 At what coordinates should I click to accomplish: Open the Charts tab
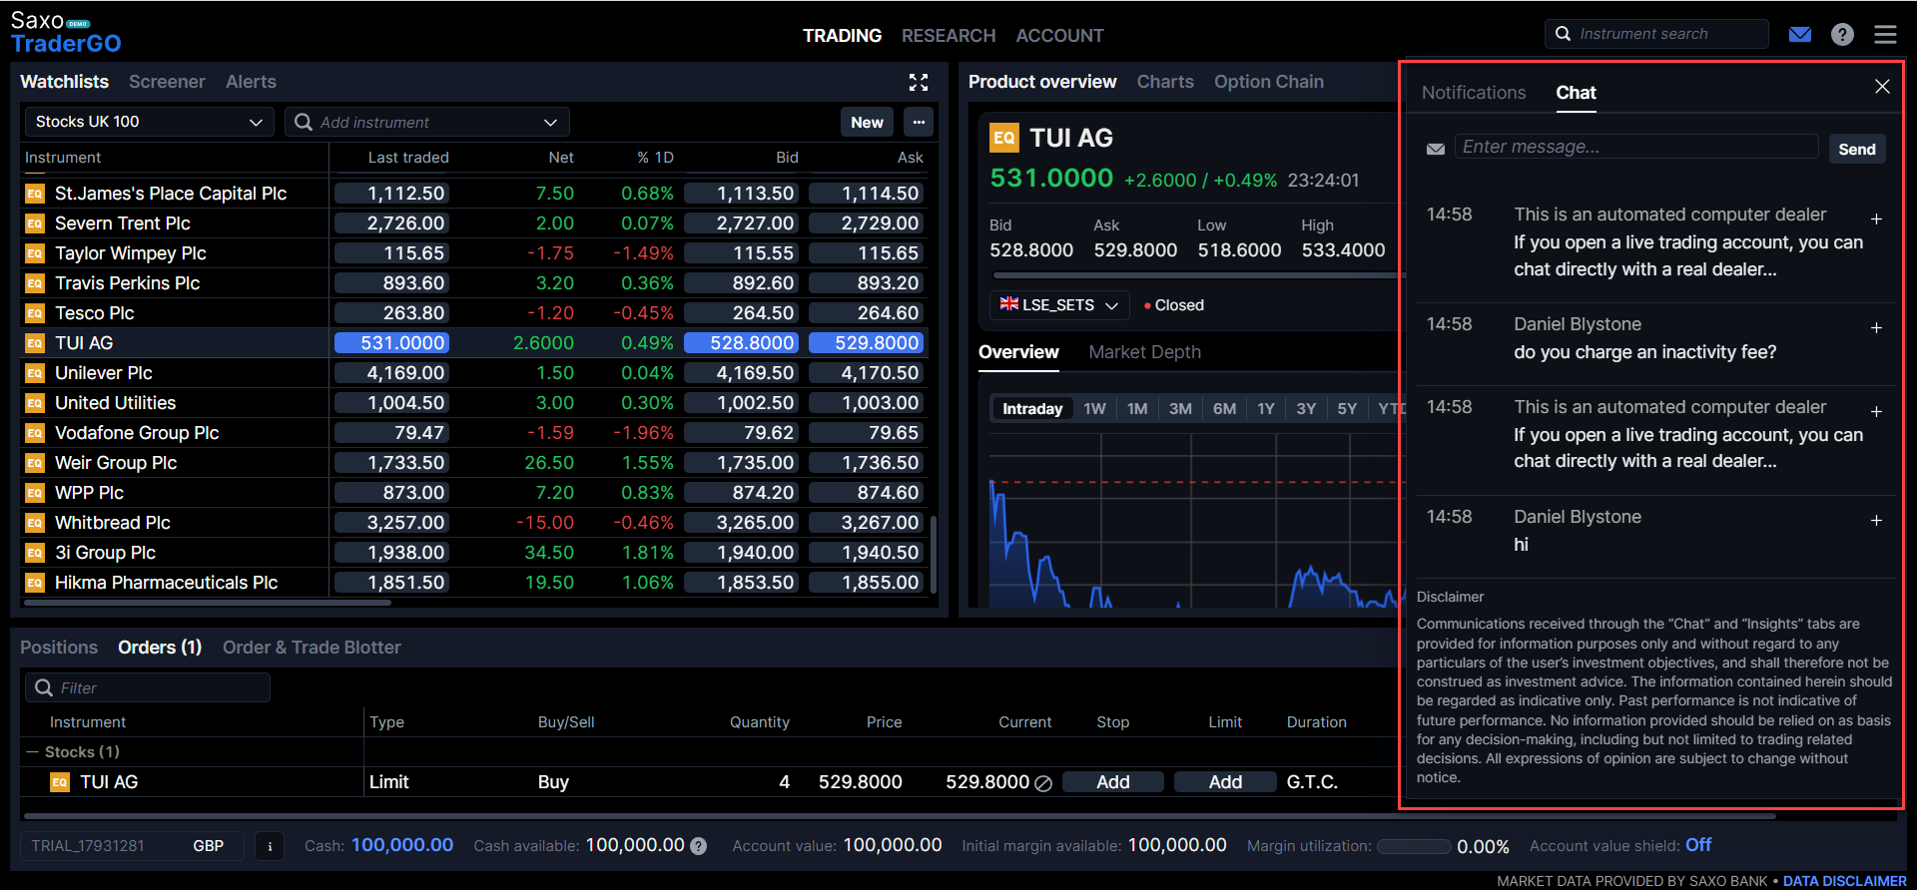point(1165,82)
